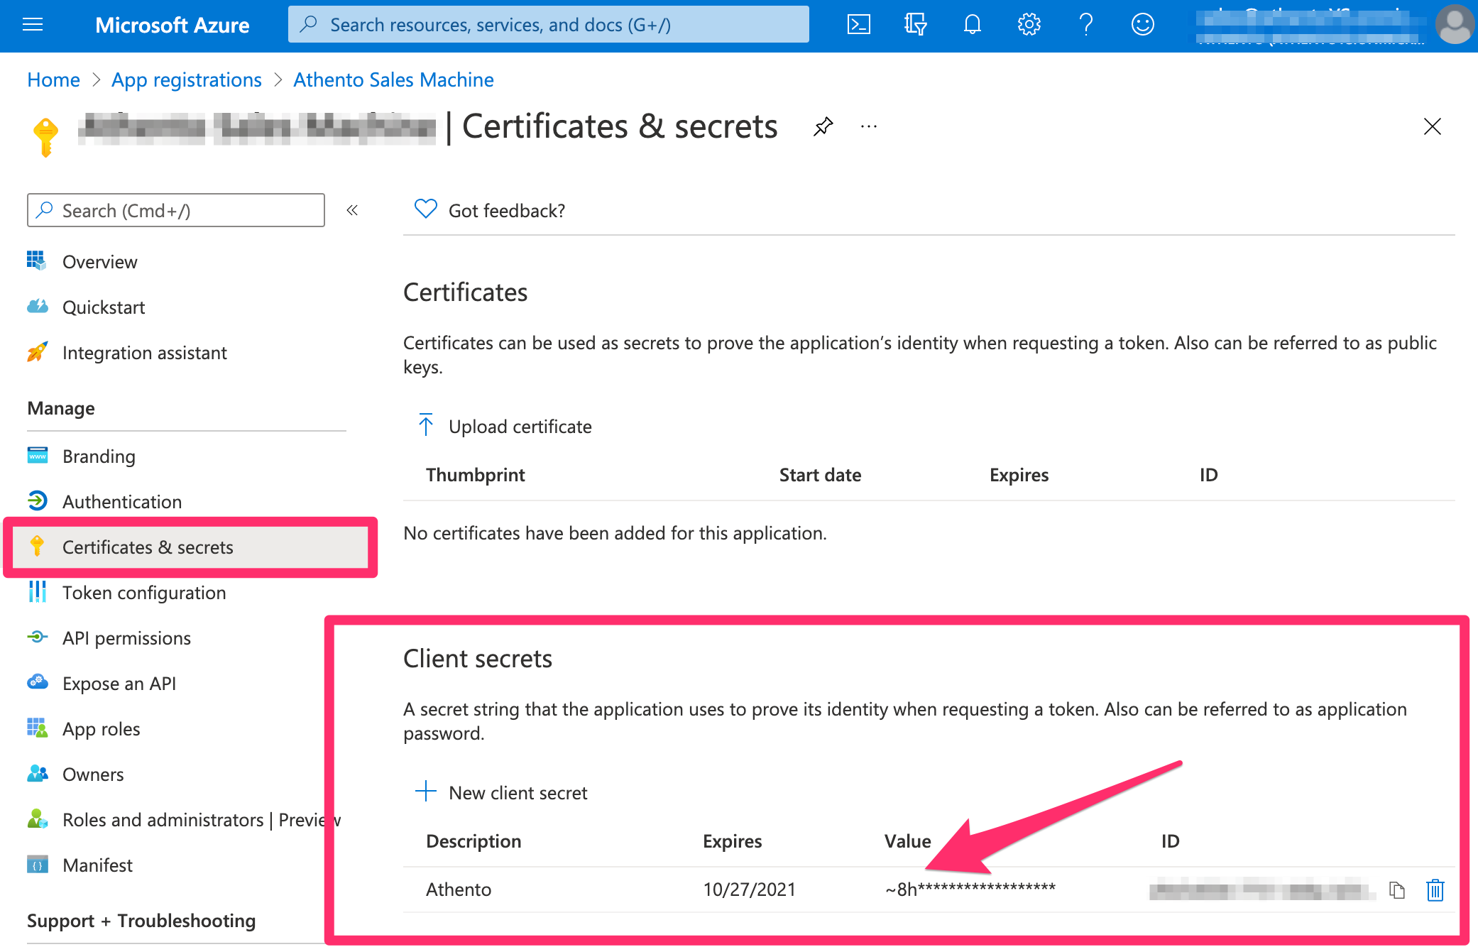Screen dimensions: 1478x947
Task: Open portal settings gear
Action: pos(1029,25)
